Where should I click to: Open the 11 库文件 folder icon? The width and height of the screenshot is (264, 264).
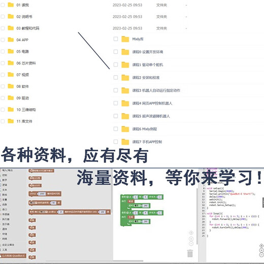(11, 121)
